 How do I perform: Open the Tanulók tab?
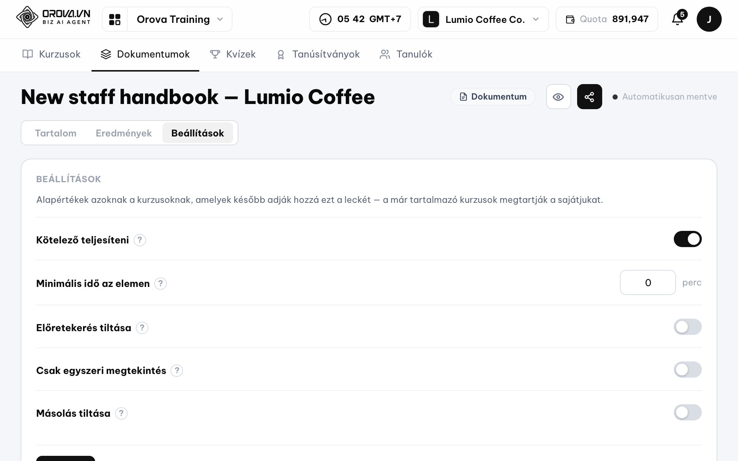[x=406, y=54]
